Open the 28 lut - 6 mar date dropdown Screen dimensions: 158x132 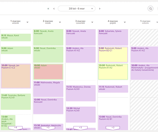[76, 9]
